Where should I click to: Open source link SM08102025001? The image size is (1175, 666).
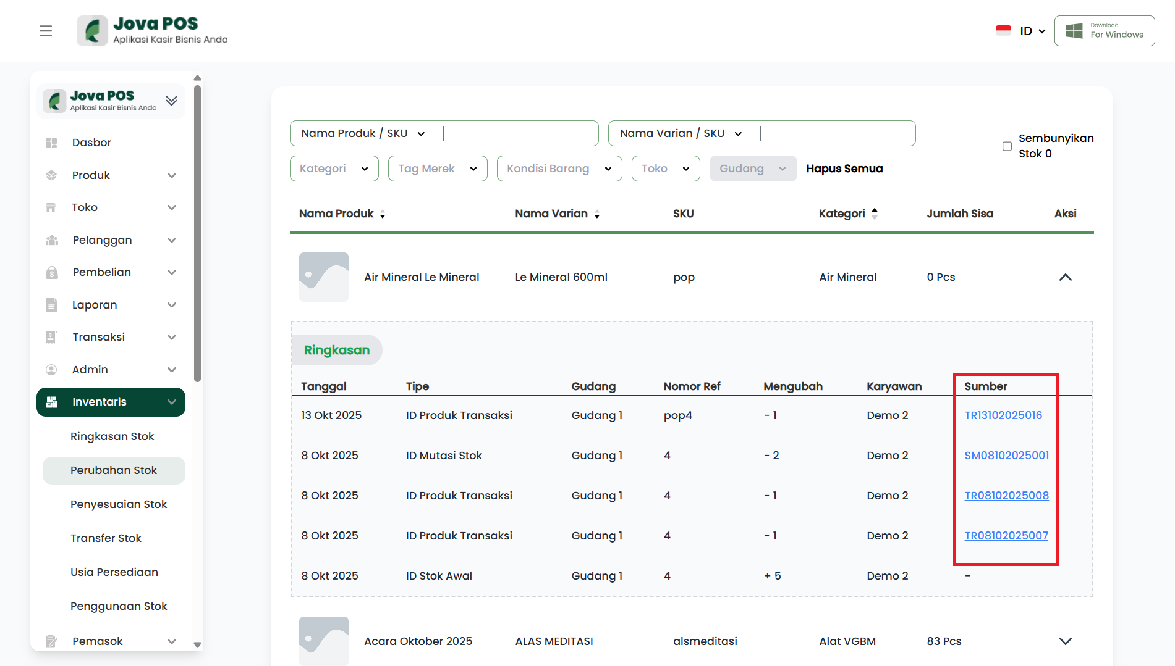click(x=1006, y=456)
